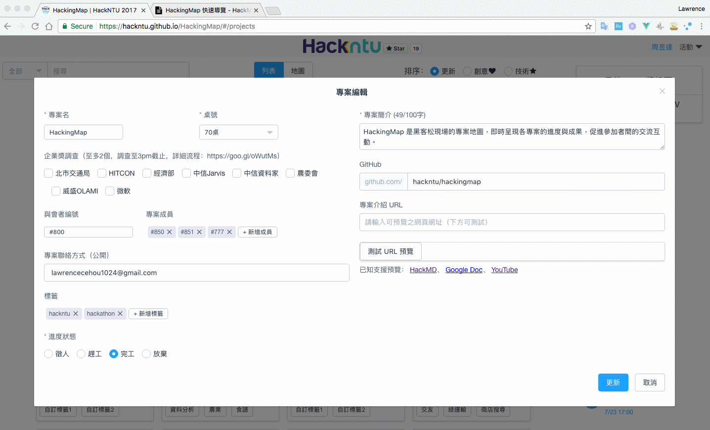Screen dimensions: 710x430
Task: Close the 專案編輯 dialog with X
Action: [x=662, y=91]
